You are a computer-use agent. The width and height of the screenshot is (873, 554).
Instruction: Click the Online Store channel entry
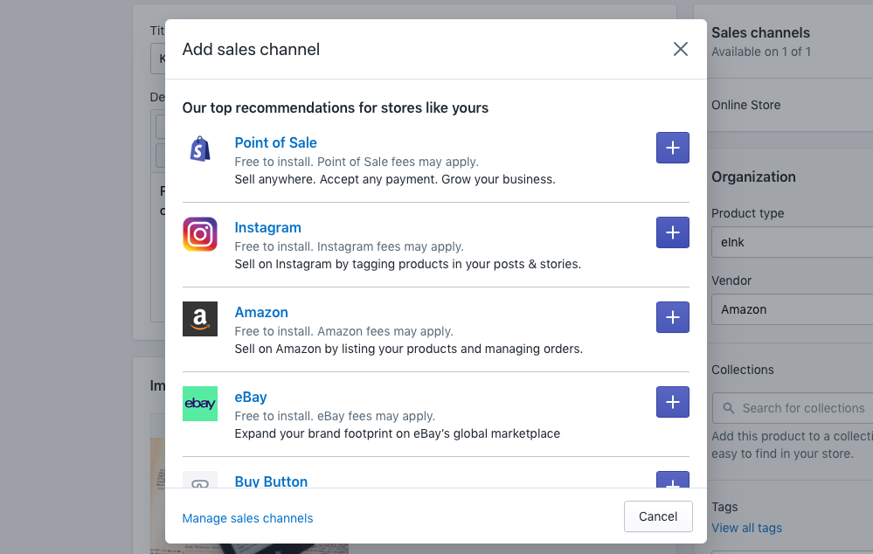(x=746, y=105)
